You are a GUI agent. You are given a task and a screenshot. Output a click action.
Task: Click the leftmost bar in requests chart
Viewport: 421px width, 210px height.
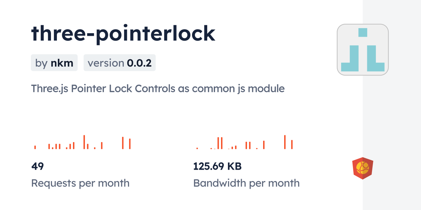tap(35, 147)
